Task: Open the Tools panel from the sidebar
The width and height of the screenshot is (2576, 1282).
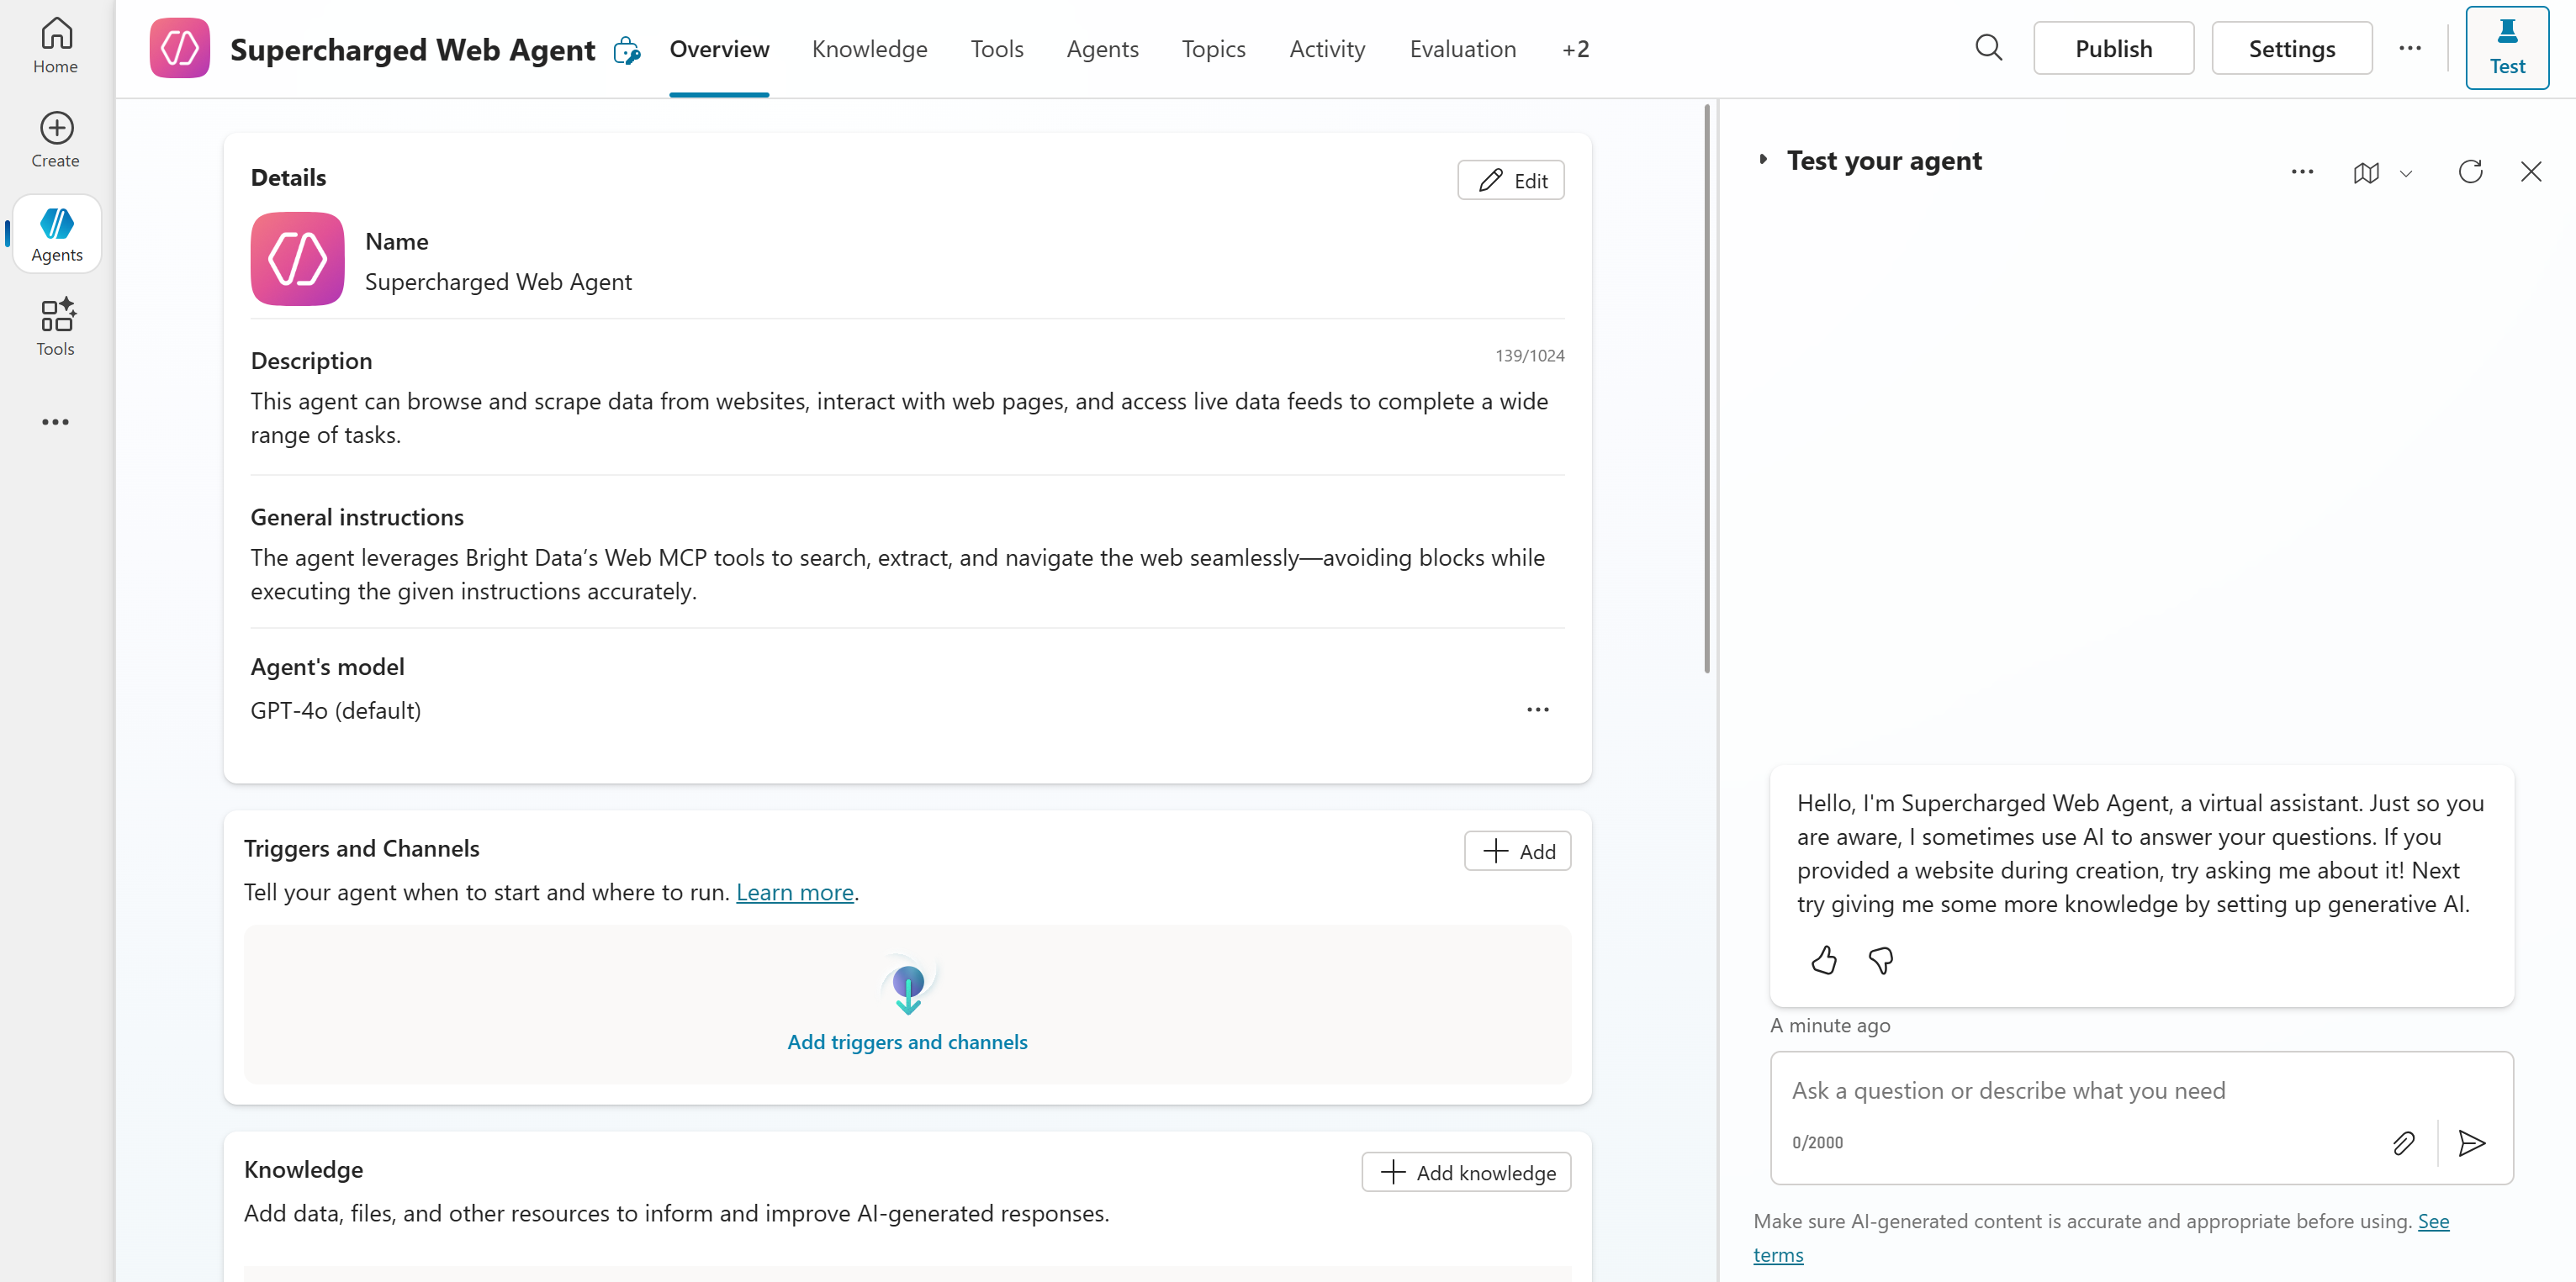Action: pyautogui.click(x=56, y=327)
